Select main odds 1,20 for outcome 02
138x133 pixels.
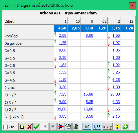coord(103,28)
